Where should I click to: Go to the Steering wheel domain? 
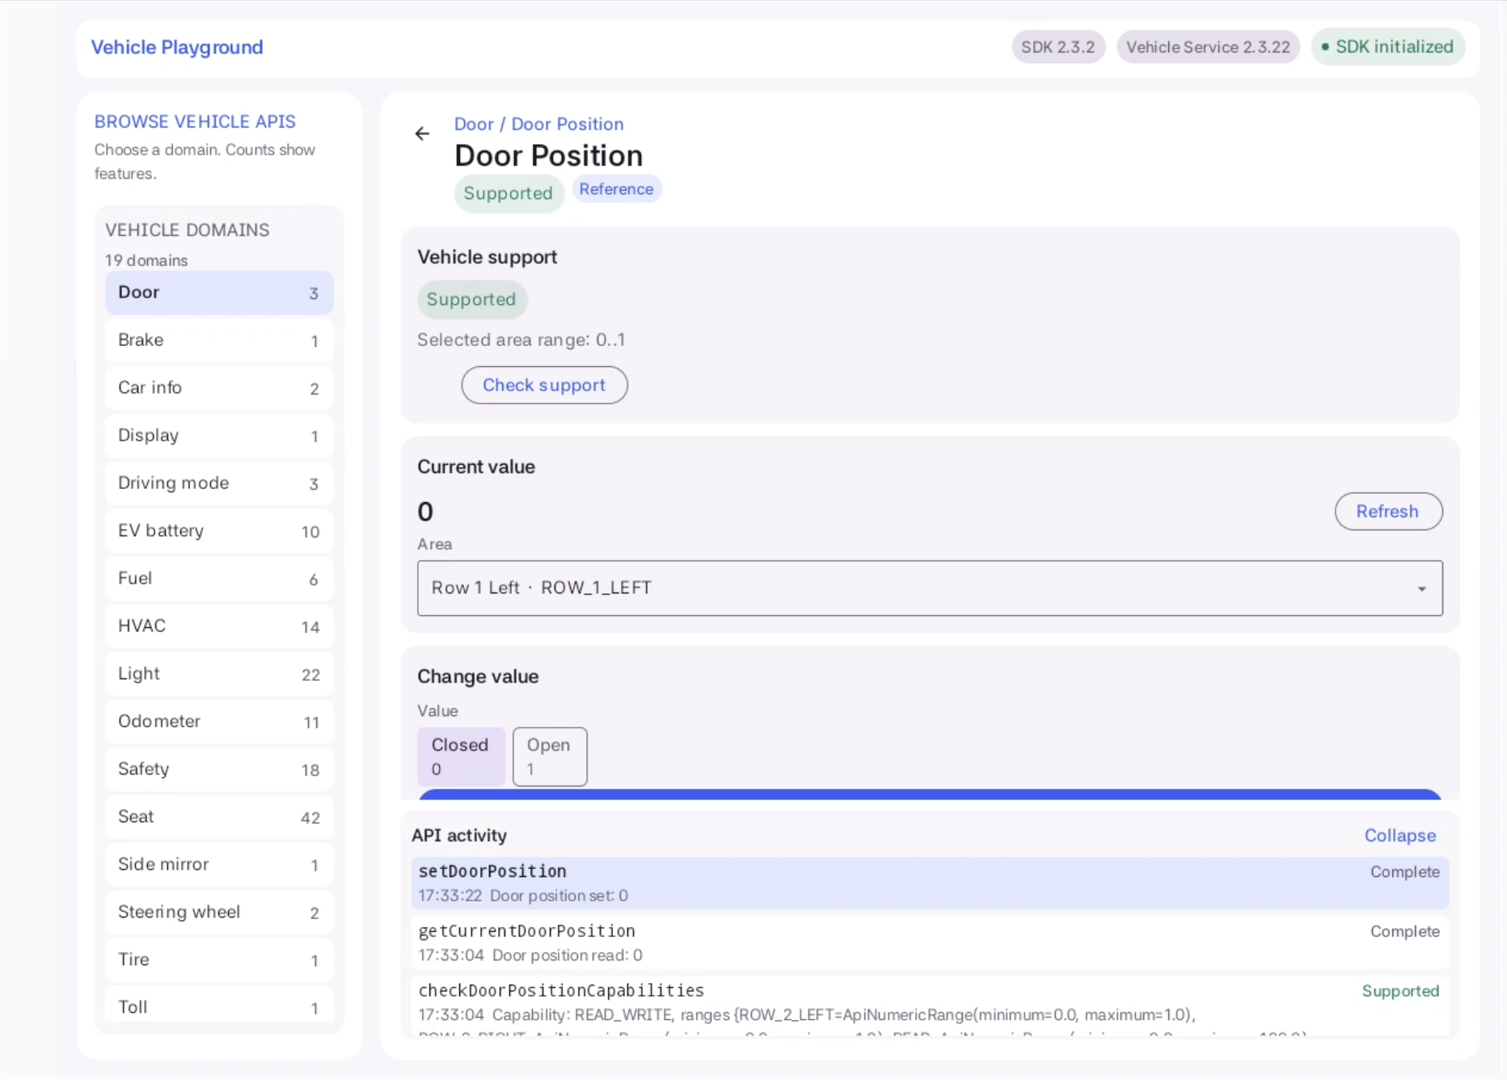point(219,913)
